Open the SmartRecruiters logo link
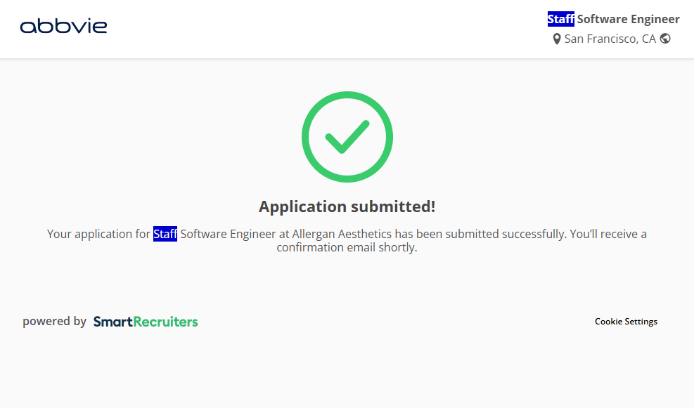 tap(146, 322)
